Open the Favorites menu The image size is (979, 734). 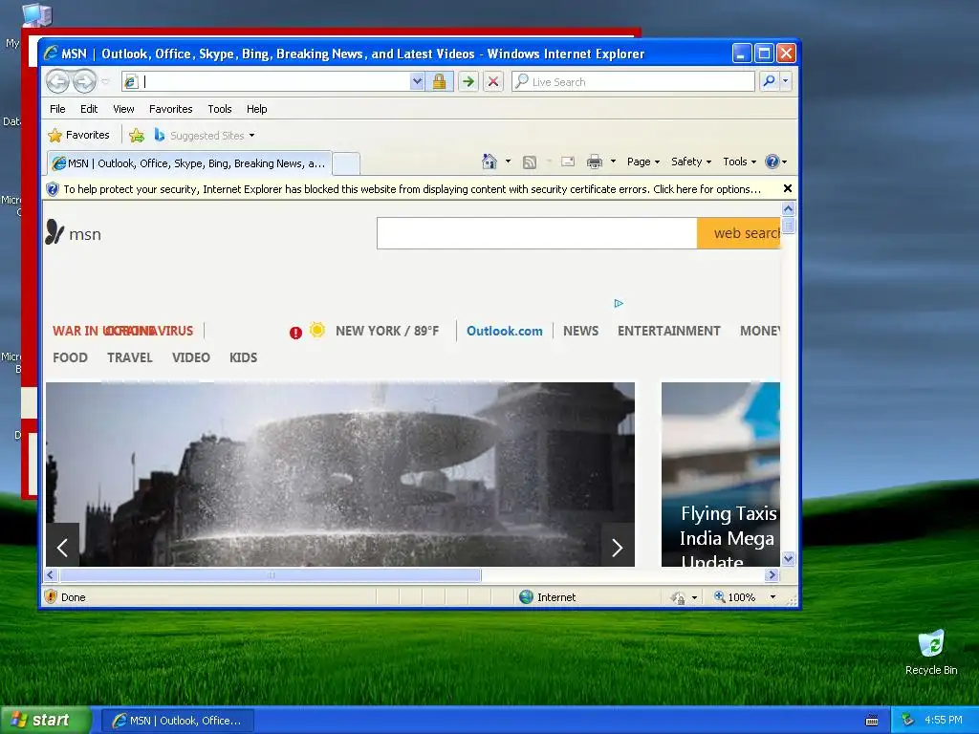click(x=170, y=109)
